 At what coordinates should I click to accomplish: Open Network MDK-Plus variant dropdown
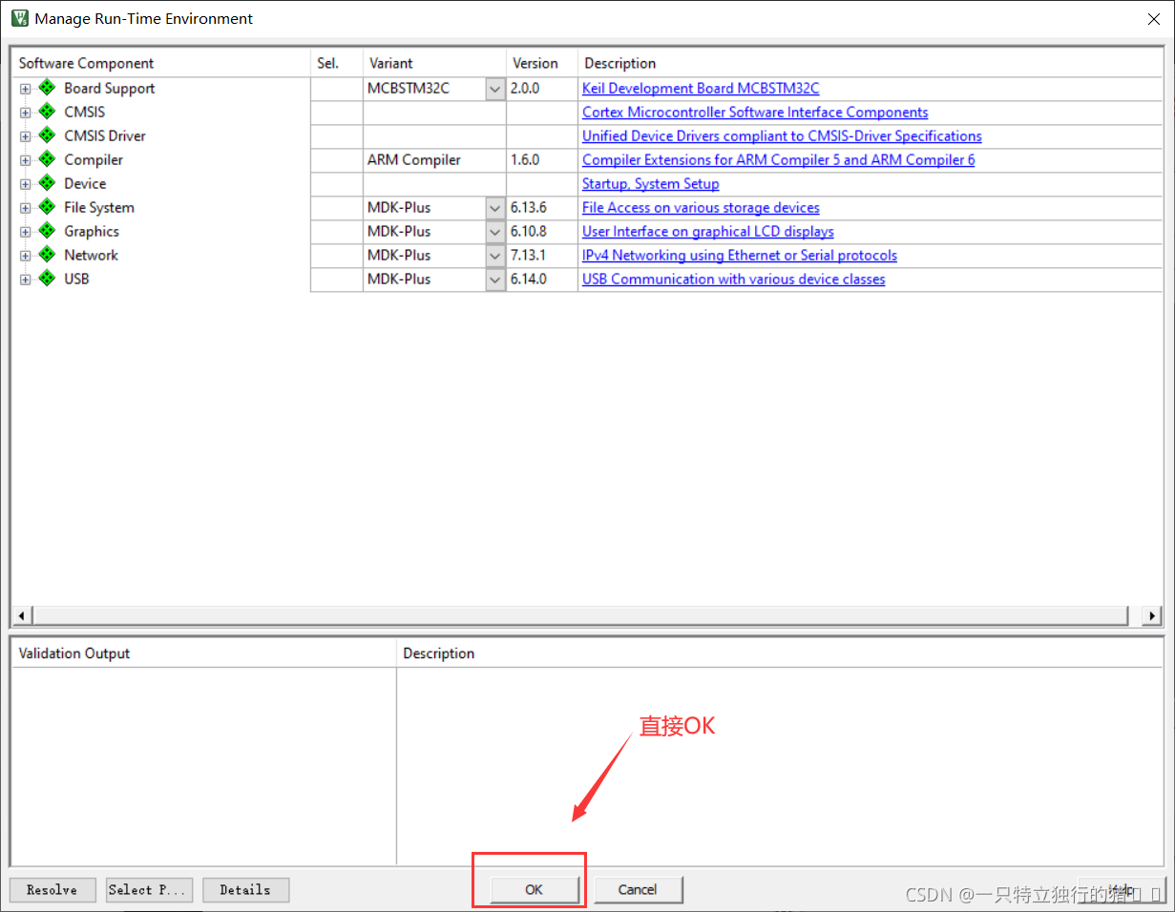click(x=495, y=256)
